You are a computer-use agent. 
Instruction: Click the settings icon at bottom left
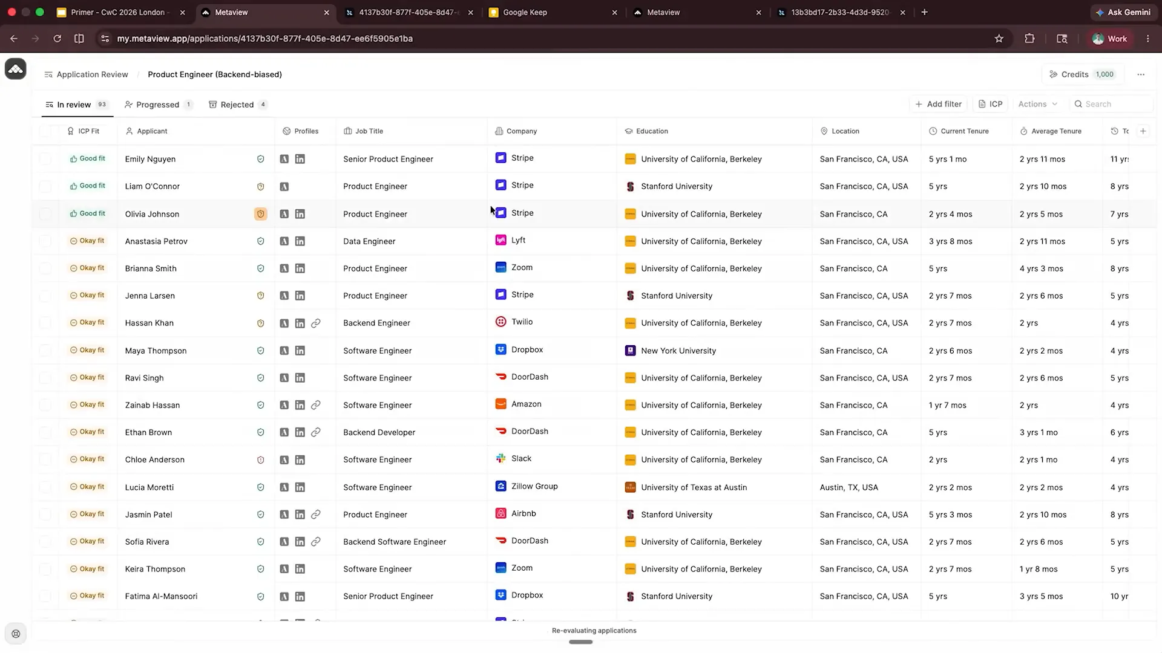coord(16,634)
